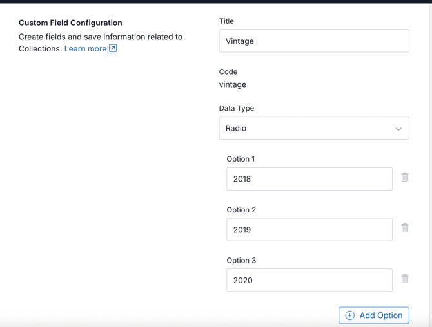The image size is (432, 327).
Task: Click the Data Type label
Action: (237, 108)
